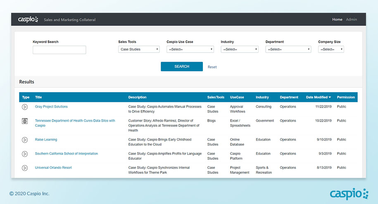The height and width of the screenshot is (204, 378).
Task: Click the play icon beside Gray Project Solutions
Action: tap(25, 107)
